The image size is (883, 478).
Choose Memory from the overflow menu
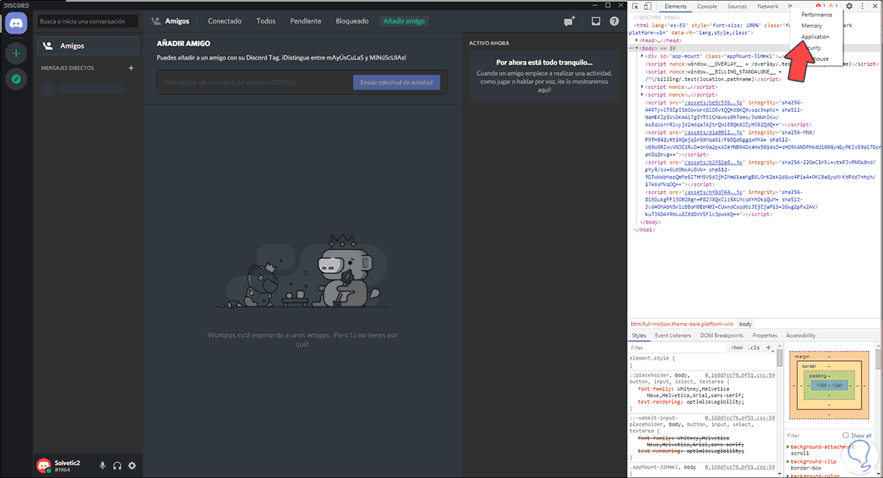click(x=812, y=26)
